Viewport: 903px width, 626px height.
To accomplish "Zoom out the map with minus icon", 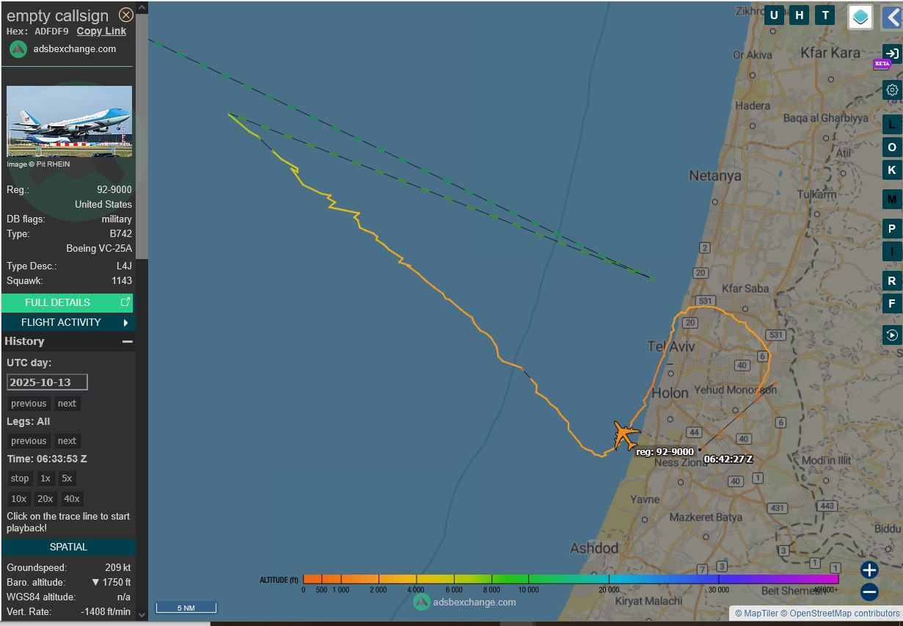I will 869,592.
